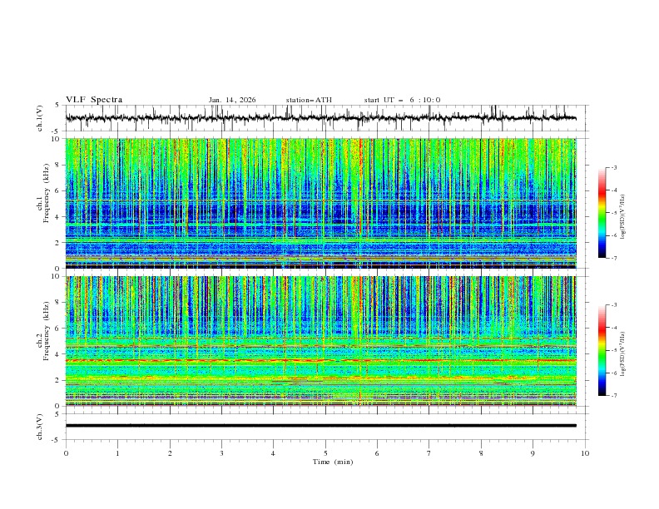The height and width of the screenshot is (509, 659).
Task: Click the ch.3(V) waveform axis label
Action: [40, 427]
